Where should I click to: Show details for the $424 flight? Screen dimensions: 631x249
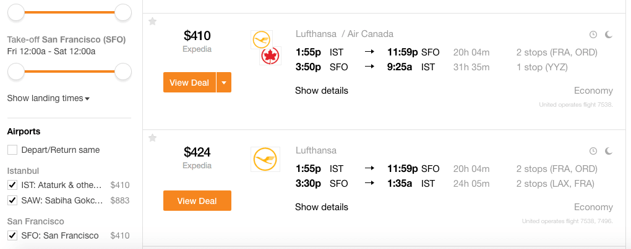[322, 207]
